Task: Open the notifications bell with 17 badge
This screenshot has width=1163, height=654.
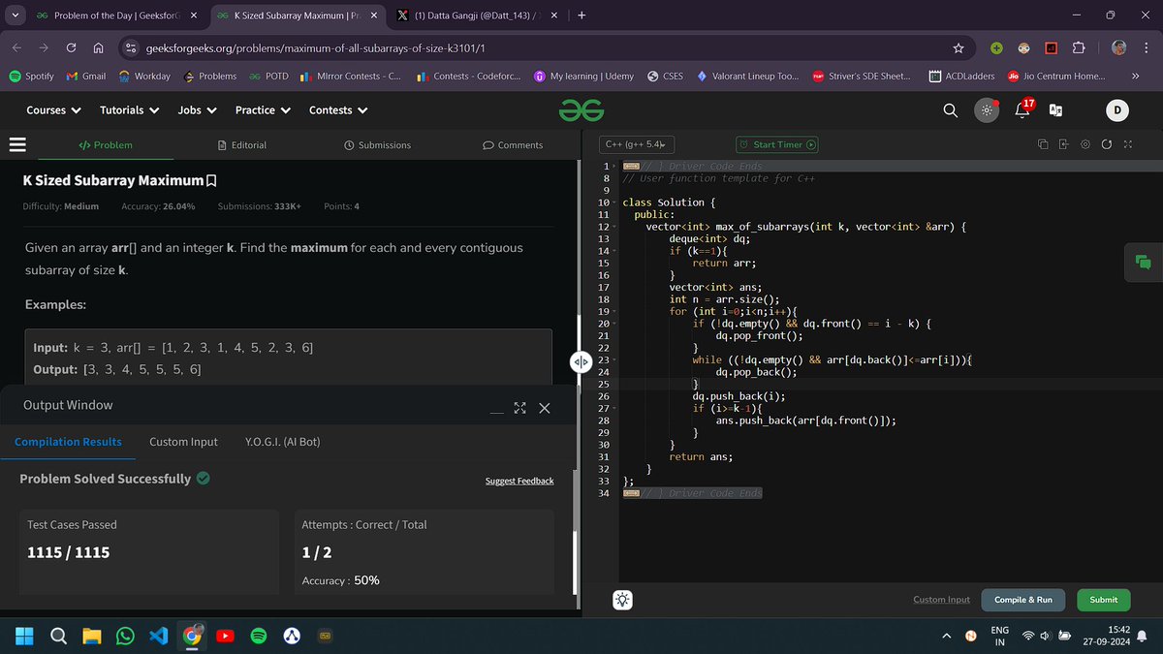Action: (x=1023, y=109)
